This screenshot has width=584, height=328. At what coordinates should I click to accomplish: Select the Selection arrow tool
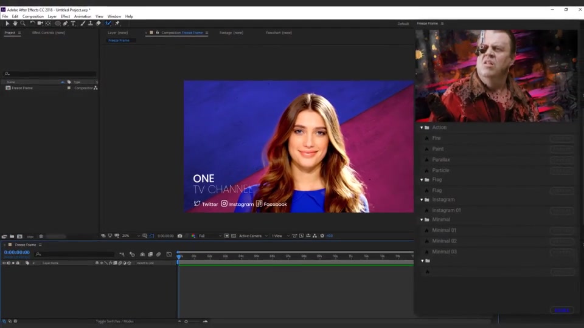pos(7,23)
